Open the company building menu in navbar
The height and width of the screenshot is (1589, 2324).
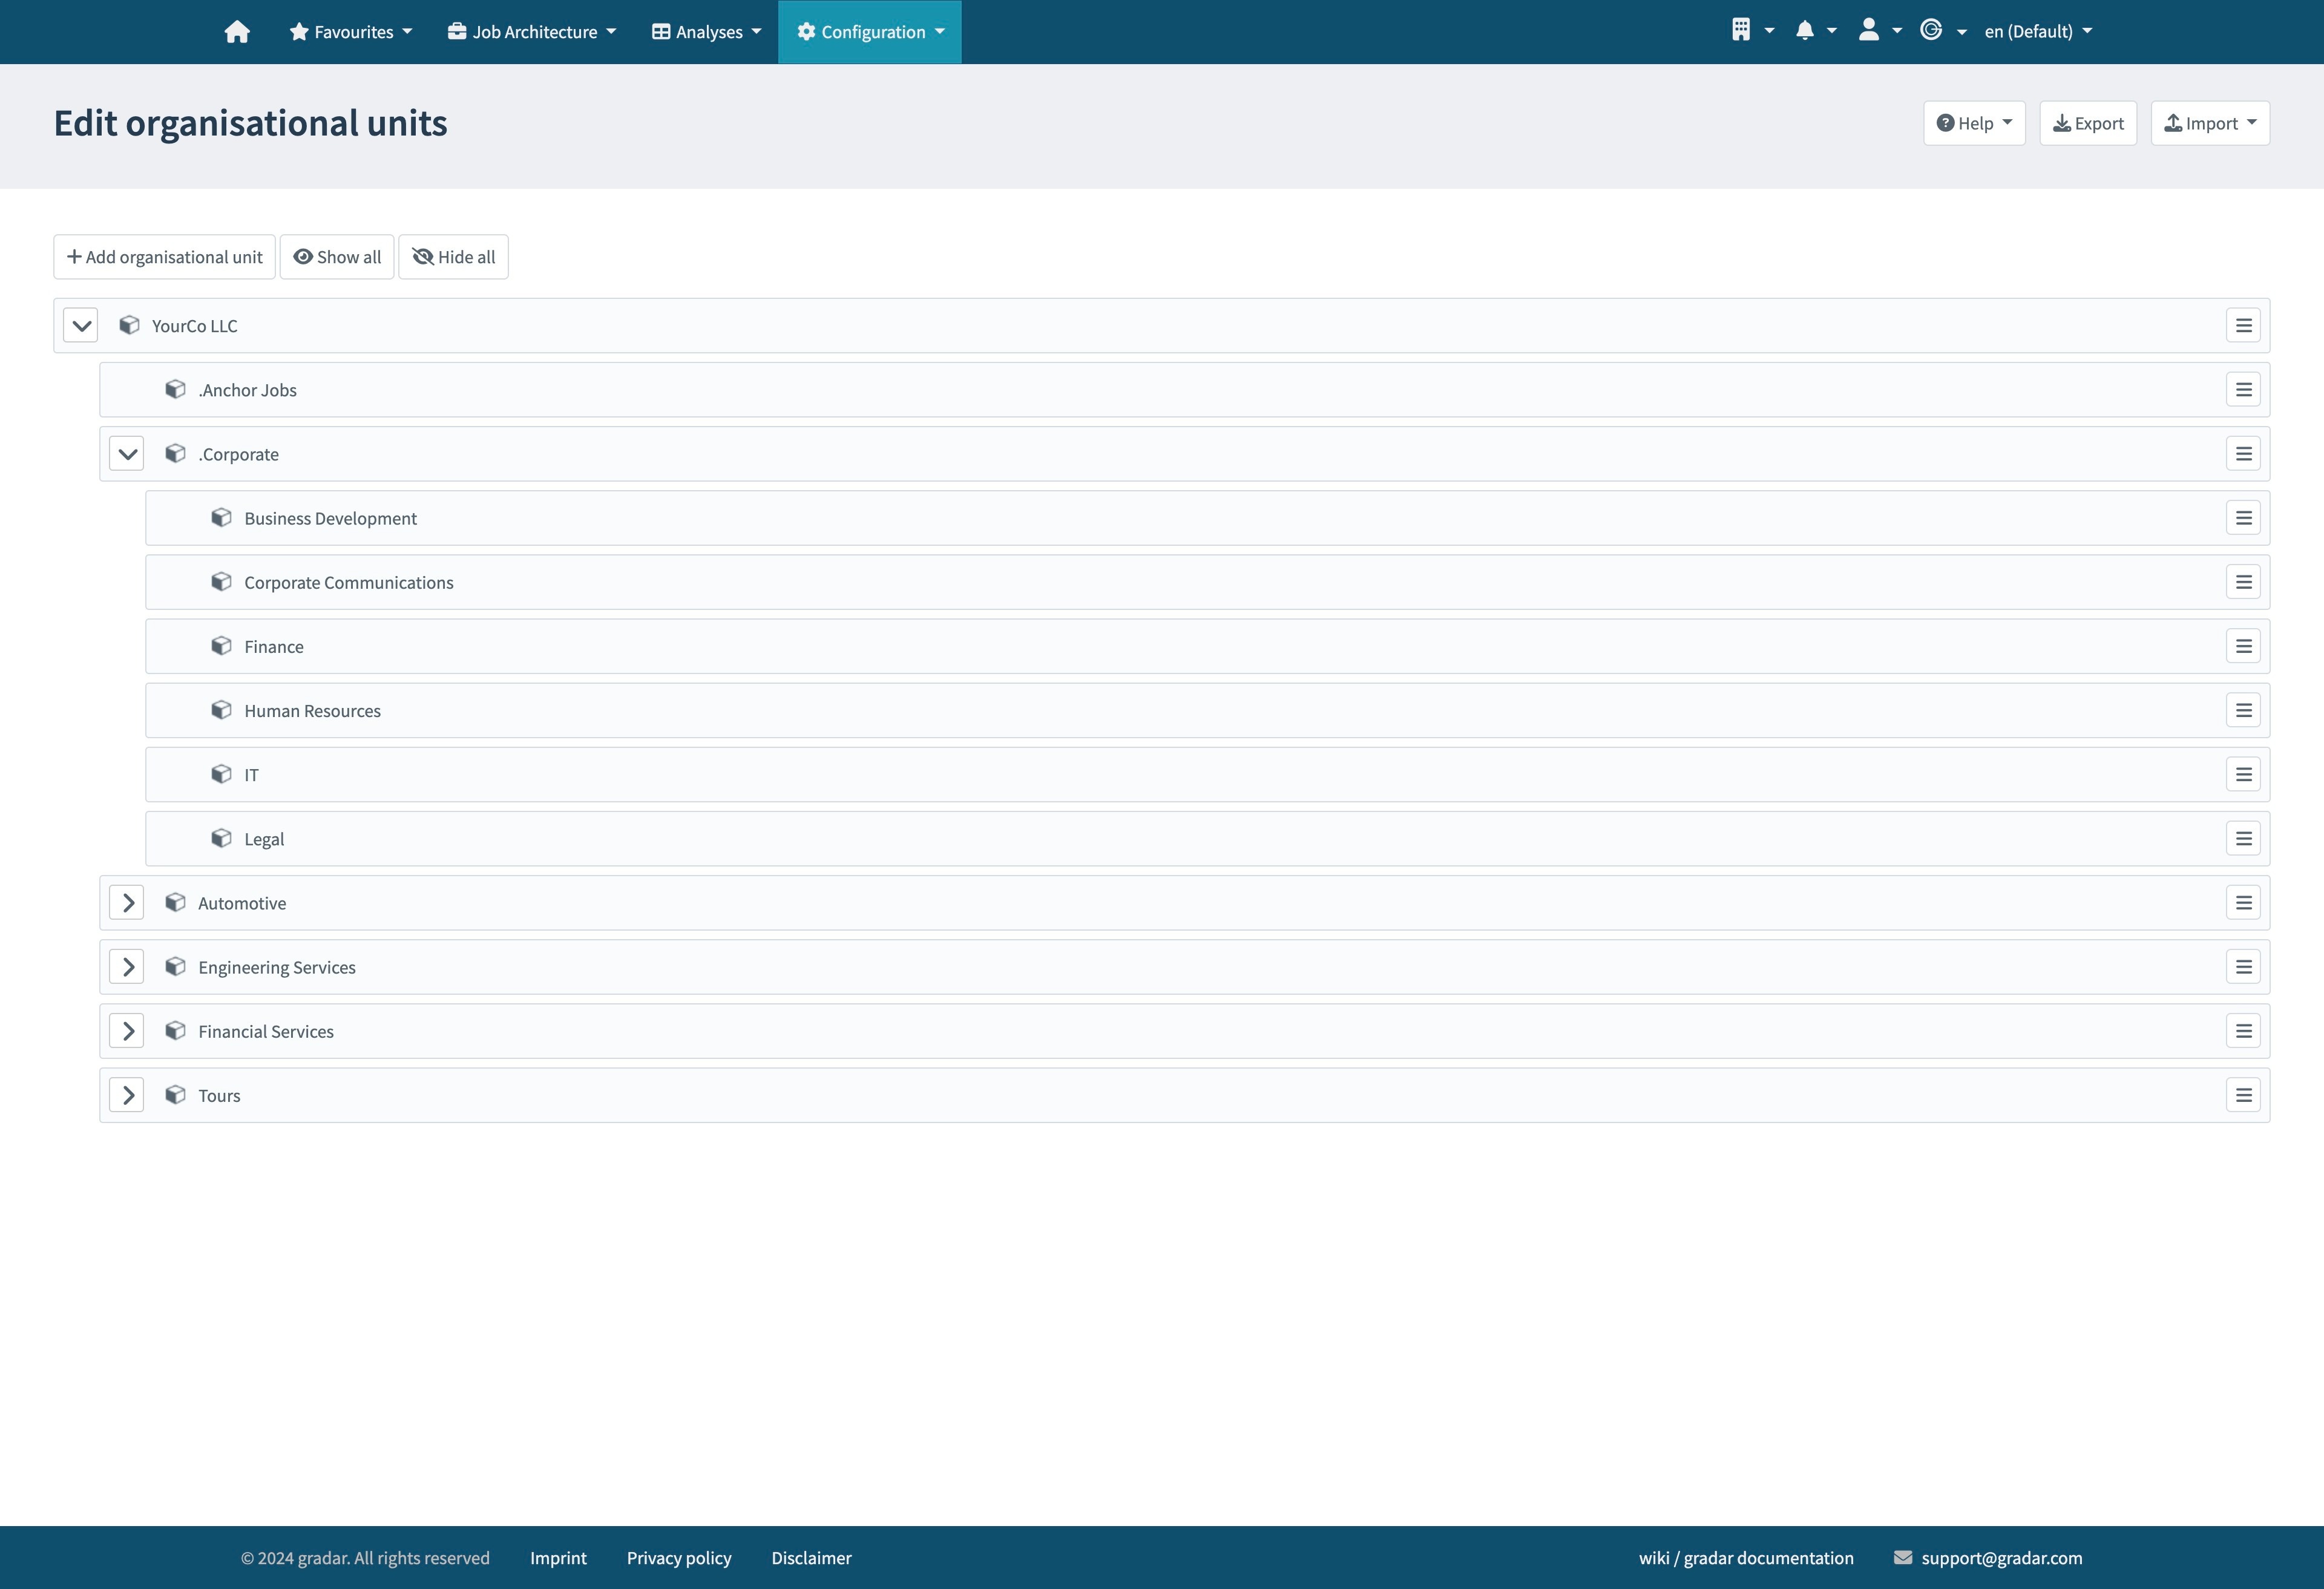click(x=1749, y=31)
